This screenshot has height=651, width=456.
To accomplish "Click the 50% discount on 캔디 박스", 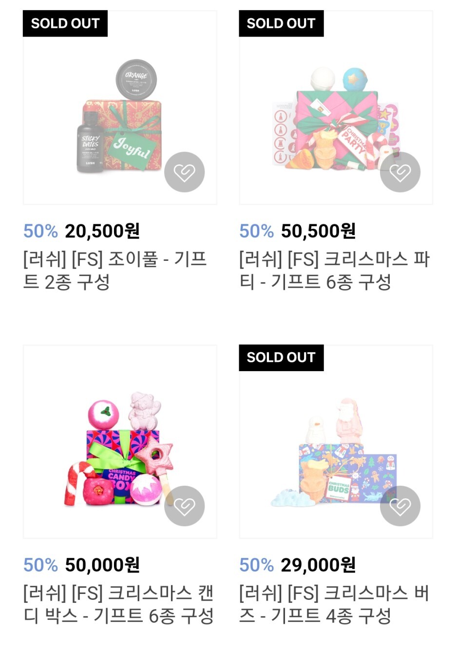I will coord(40,565).
